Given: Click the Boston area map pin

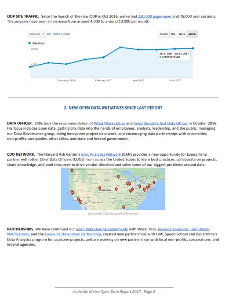Looking at the screenshot, I should [x=154, y=182].
